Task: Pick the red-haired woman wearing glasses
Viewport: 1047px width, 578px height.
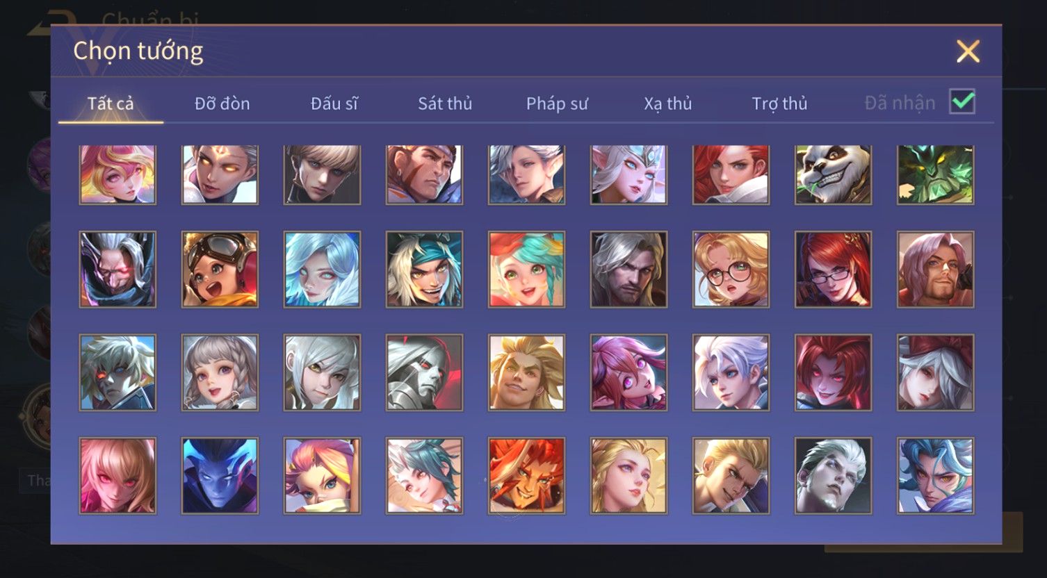Action: coord(833,270)
